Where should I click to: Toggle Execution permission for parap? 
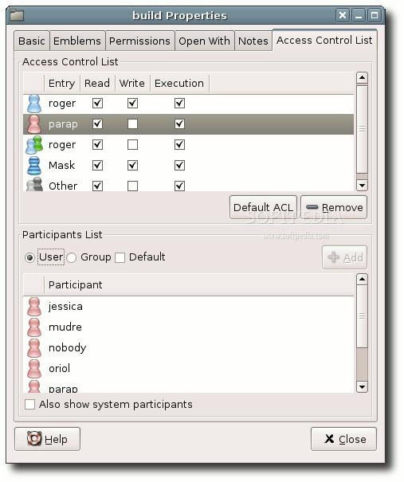(x=179, y=123)
